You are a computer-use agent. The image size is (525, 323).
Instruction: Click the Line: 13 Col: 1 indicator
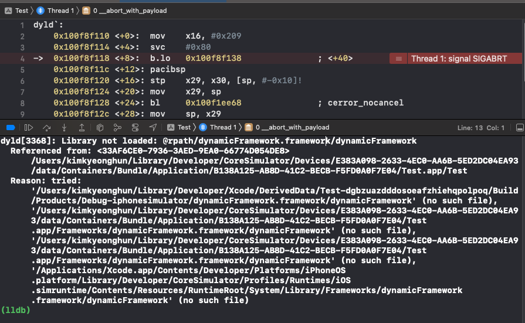pos(480,128)
